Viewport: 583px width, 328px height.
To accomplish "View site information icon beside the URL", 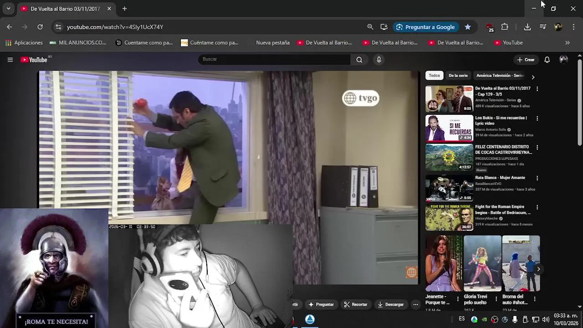I will (x=58, y=27).
